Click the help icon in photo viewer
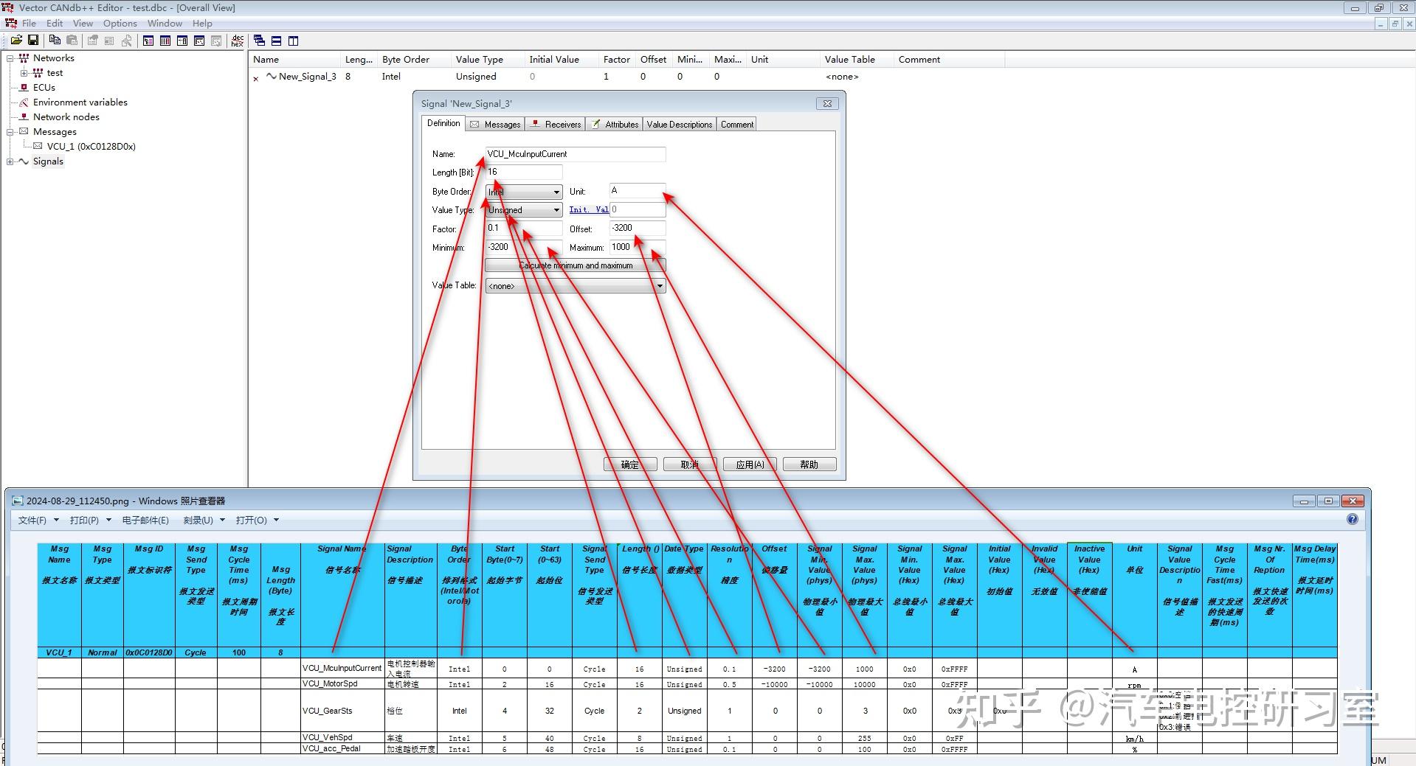 [1352, 520]
